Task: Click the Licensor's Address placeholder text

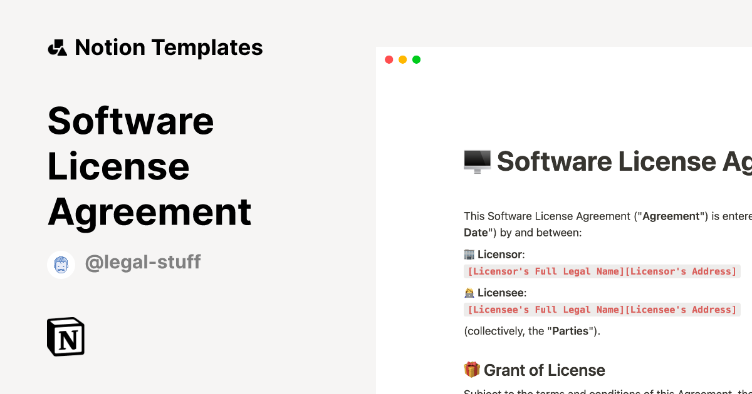Action: pos(680,271)
